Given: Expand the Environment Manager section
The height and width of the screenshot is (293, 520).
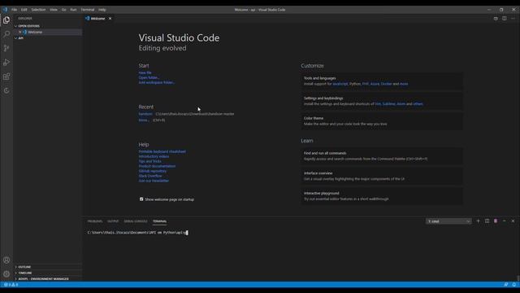Looking at the screenshot, I should pyautogui.click(x=43, y=279).
